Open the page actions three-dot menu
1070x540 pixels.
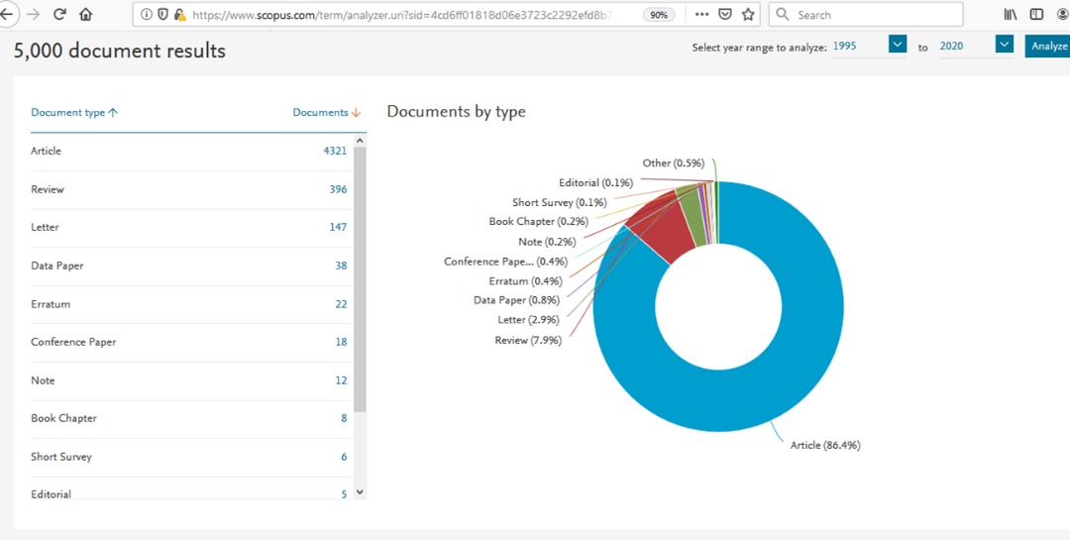701,15
